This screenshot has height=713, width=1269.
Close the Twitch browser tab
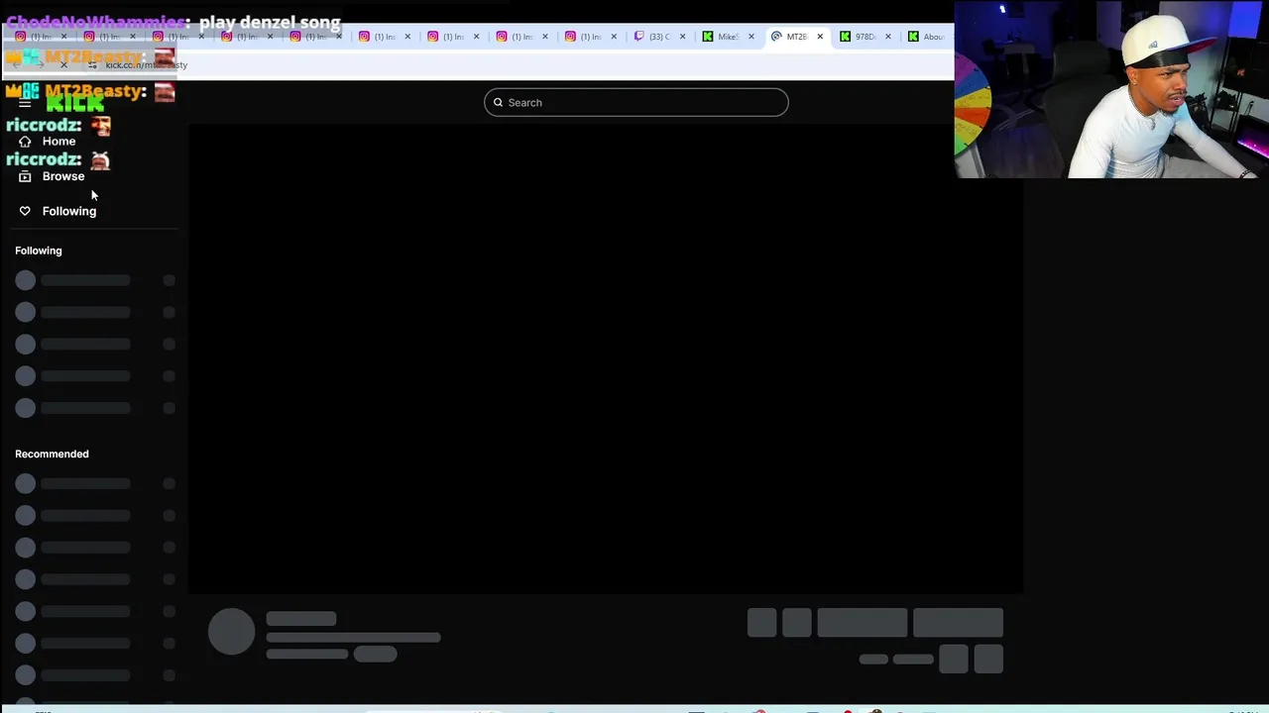(682, 37)
